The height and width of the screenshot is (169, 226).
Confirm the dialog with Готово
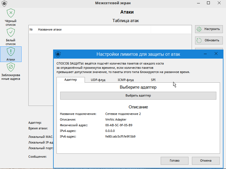(x=175, y=161)
